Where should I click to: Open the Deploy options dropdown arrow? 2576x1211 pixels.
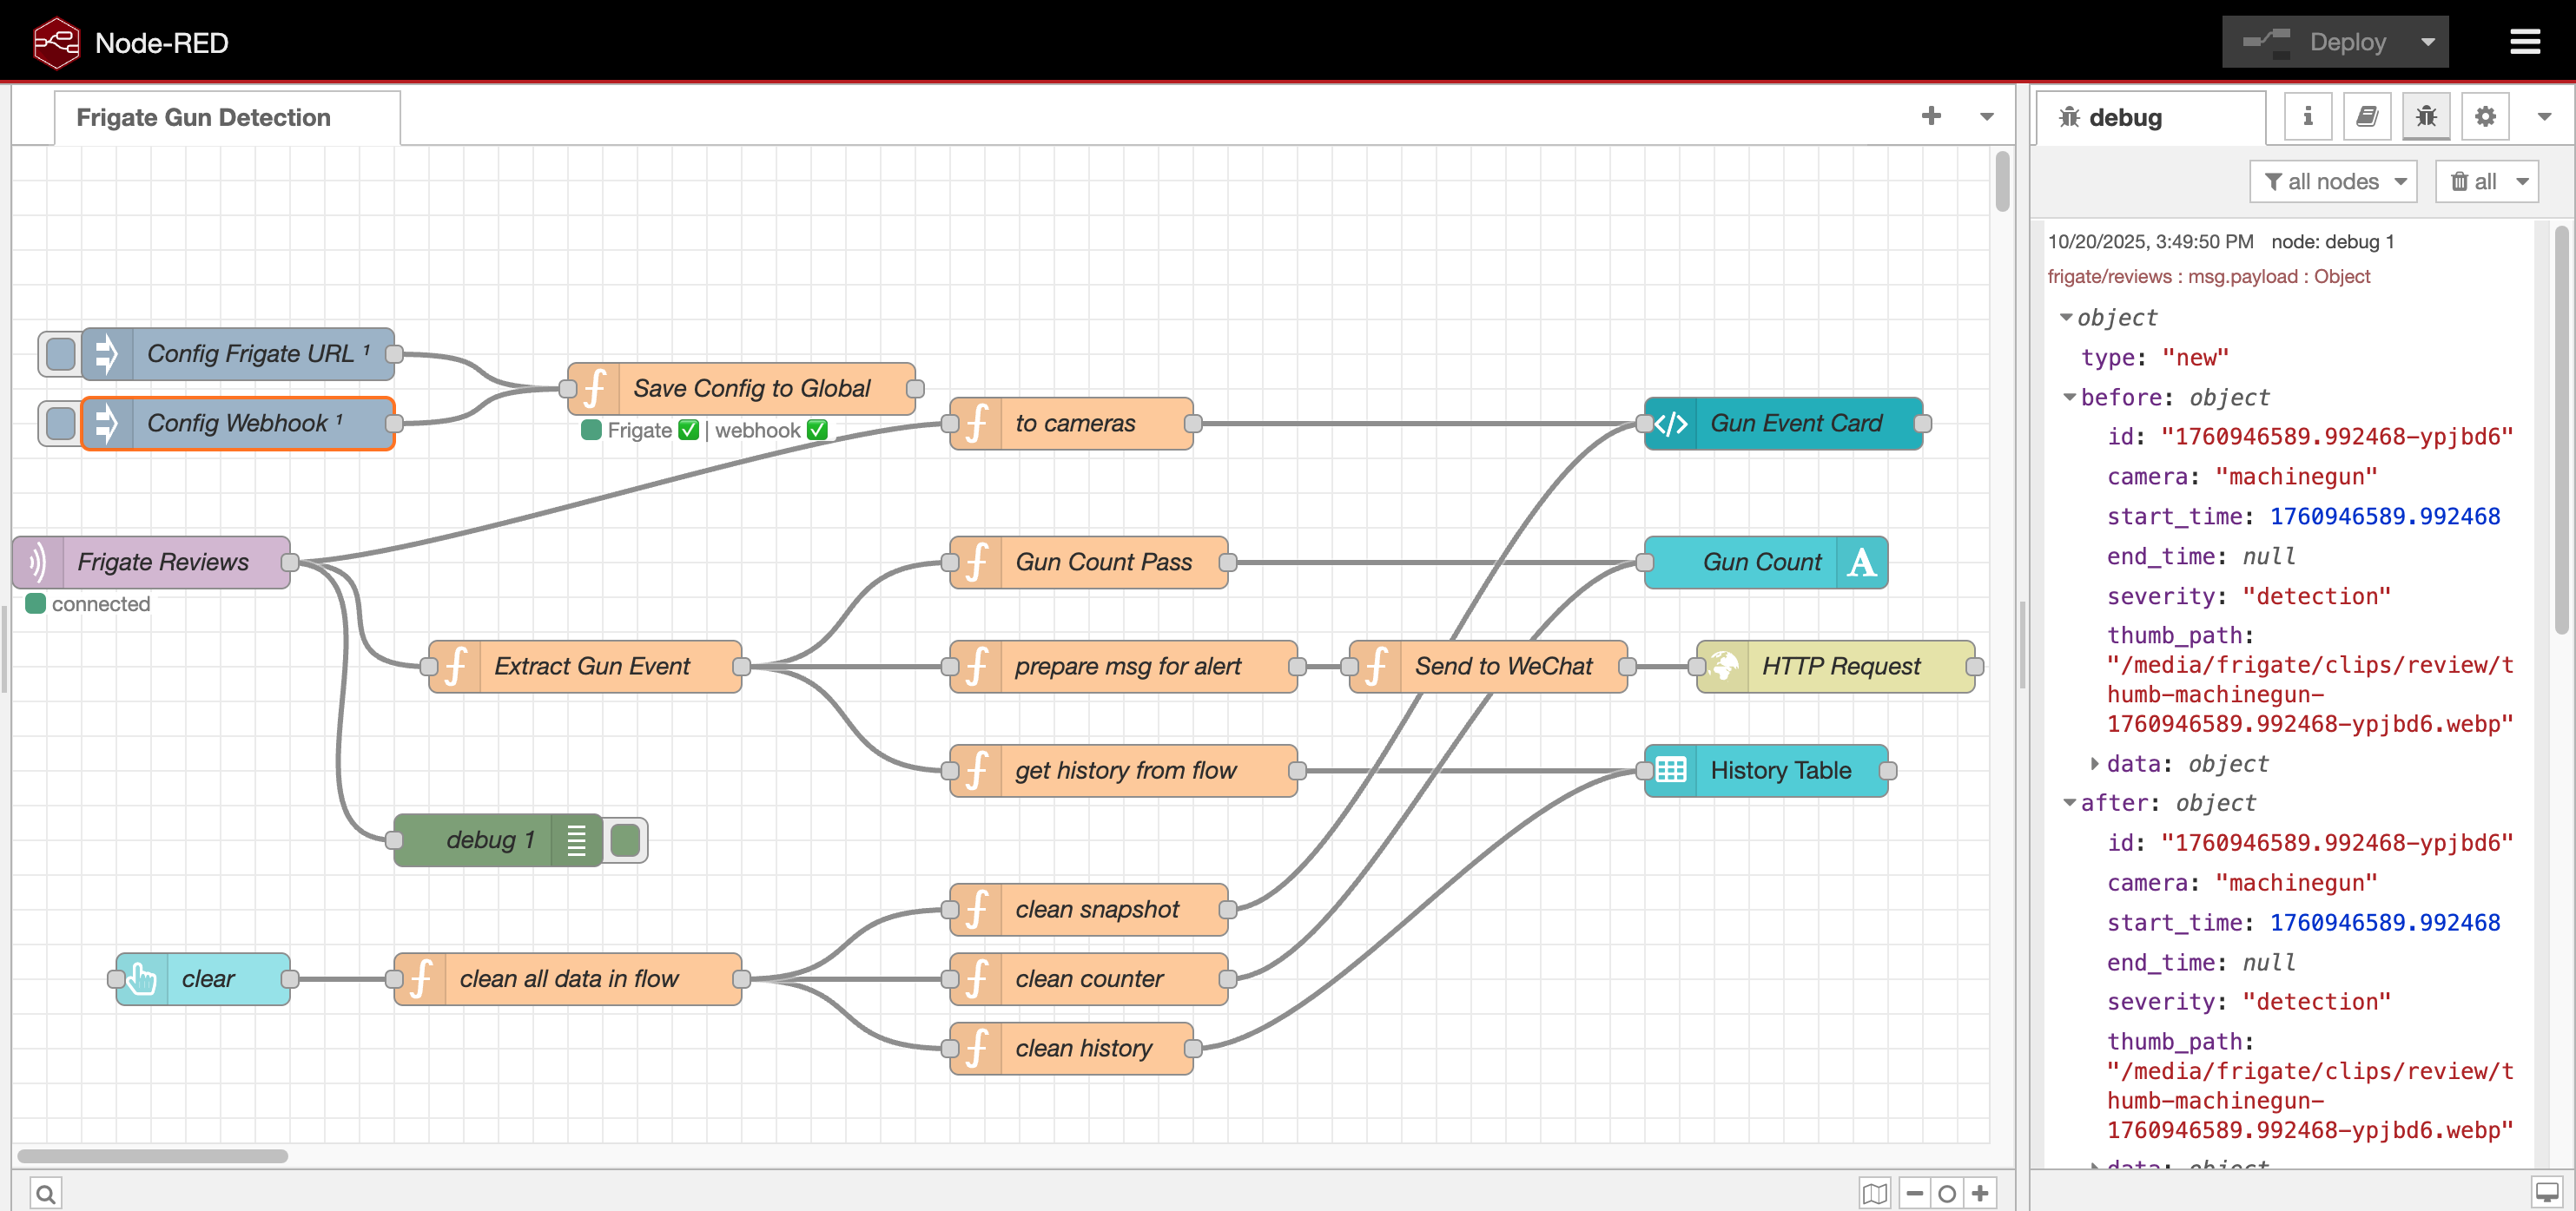coord(2427,42)
